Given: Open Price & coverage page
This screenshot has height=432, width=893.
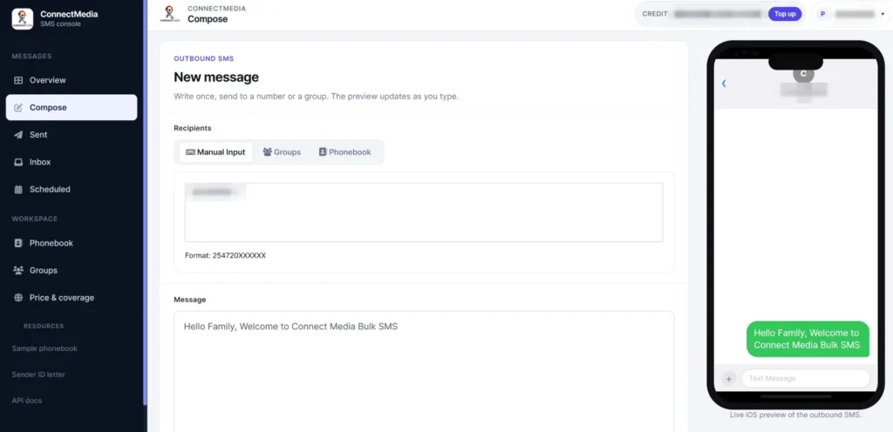Looking at the screenshot, I should coord(72,297).
